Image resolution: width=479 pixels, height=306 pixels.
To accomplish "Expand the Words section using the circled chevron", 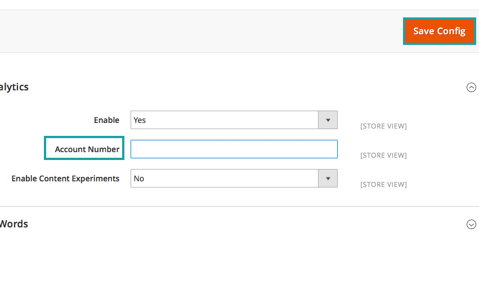I will [x=471, y=224].
